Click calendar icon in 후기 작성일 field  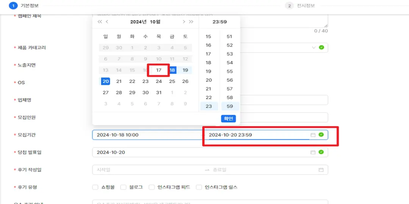tap(321, 170)
